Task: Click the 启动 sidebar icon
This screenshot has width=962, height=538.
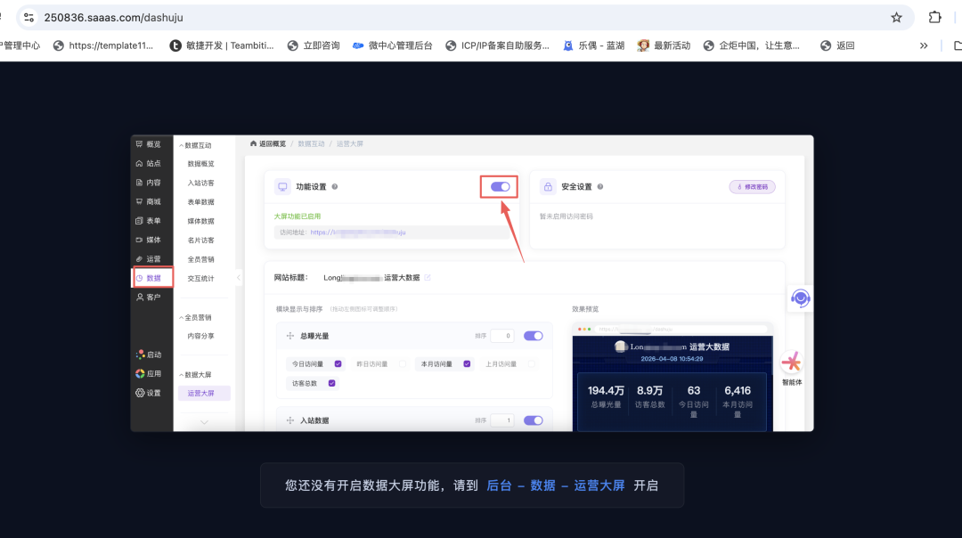Action: tap(141, 355)
